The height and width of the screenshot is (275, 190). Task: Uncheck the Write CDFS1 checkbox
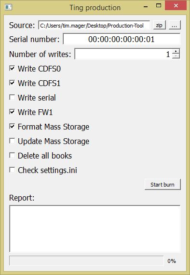pos(12,83)
